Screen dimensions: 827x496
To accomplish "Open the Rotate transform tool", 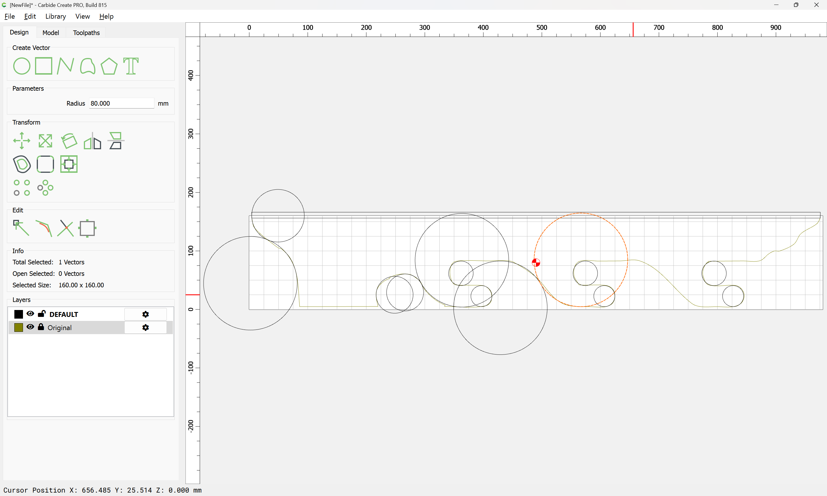I will [69, 141].
